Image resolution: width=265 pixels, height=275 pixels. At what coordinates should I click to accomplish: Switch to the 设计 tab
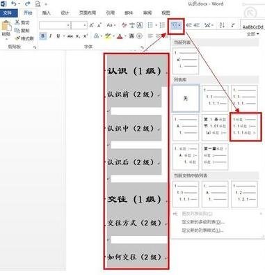(65, 13)
